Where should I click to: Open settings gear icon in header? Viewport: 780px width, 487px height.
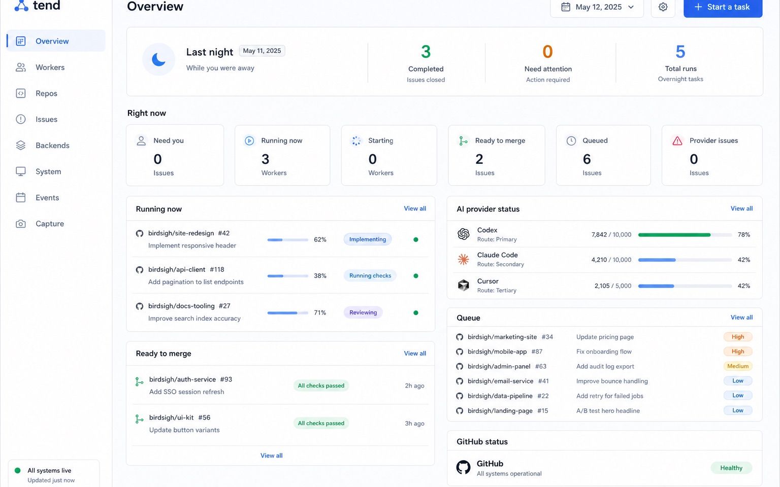point(663,7)
